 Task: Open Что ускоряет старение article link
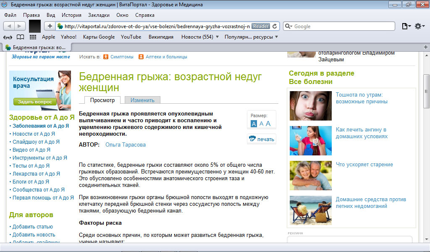click(364, 165)
